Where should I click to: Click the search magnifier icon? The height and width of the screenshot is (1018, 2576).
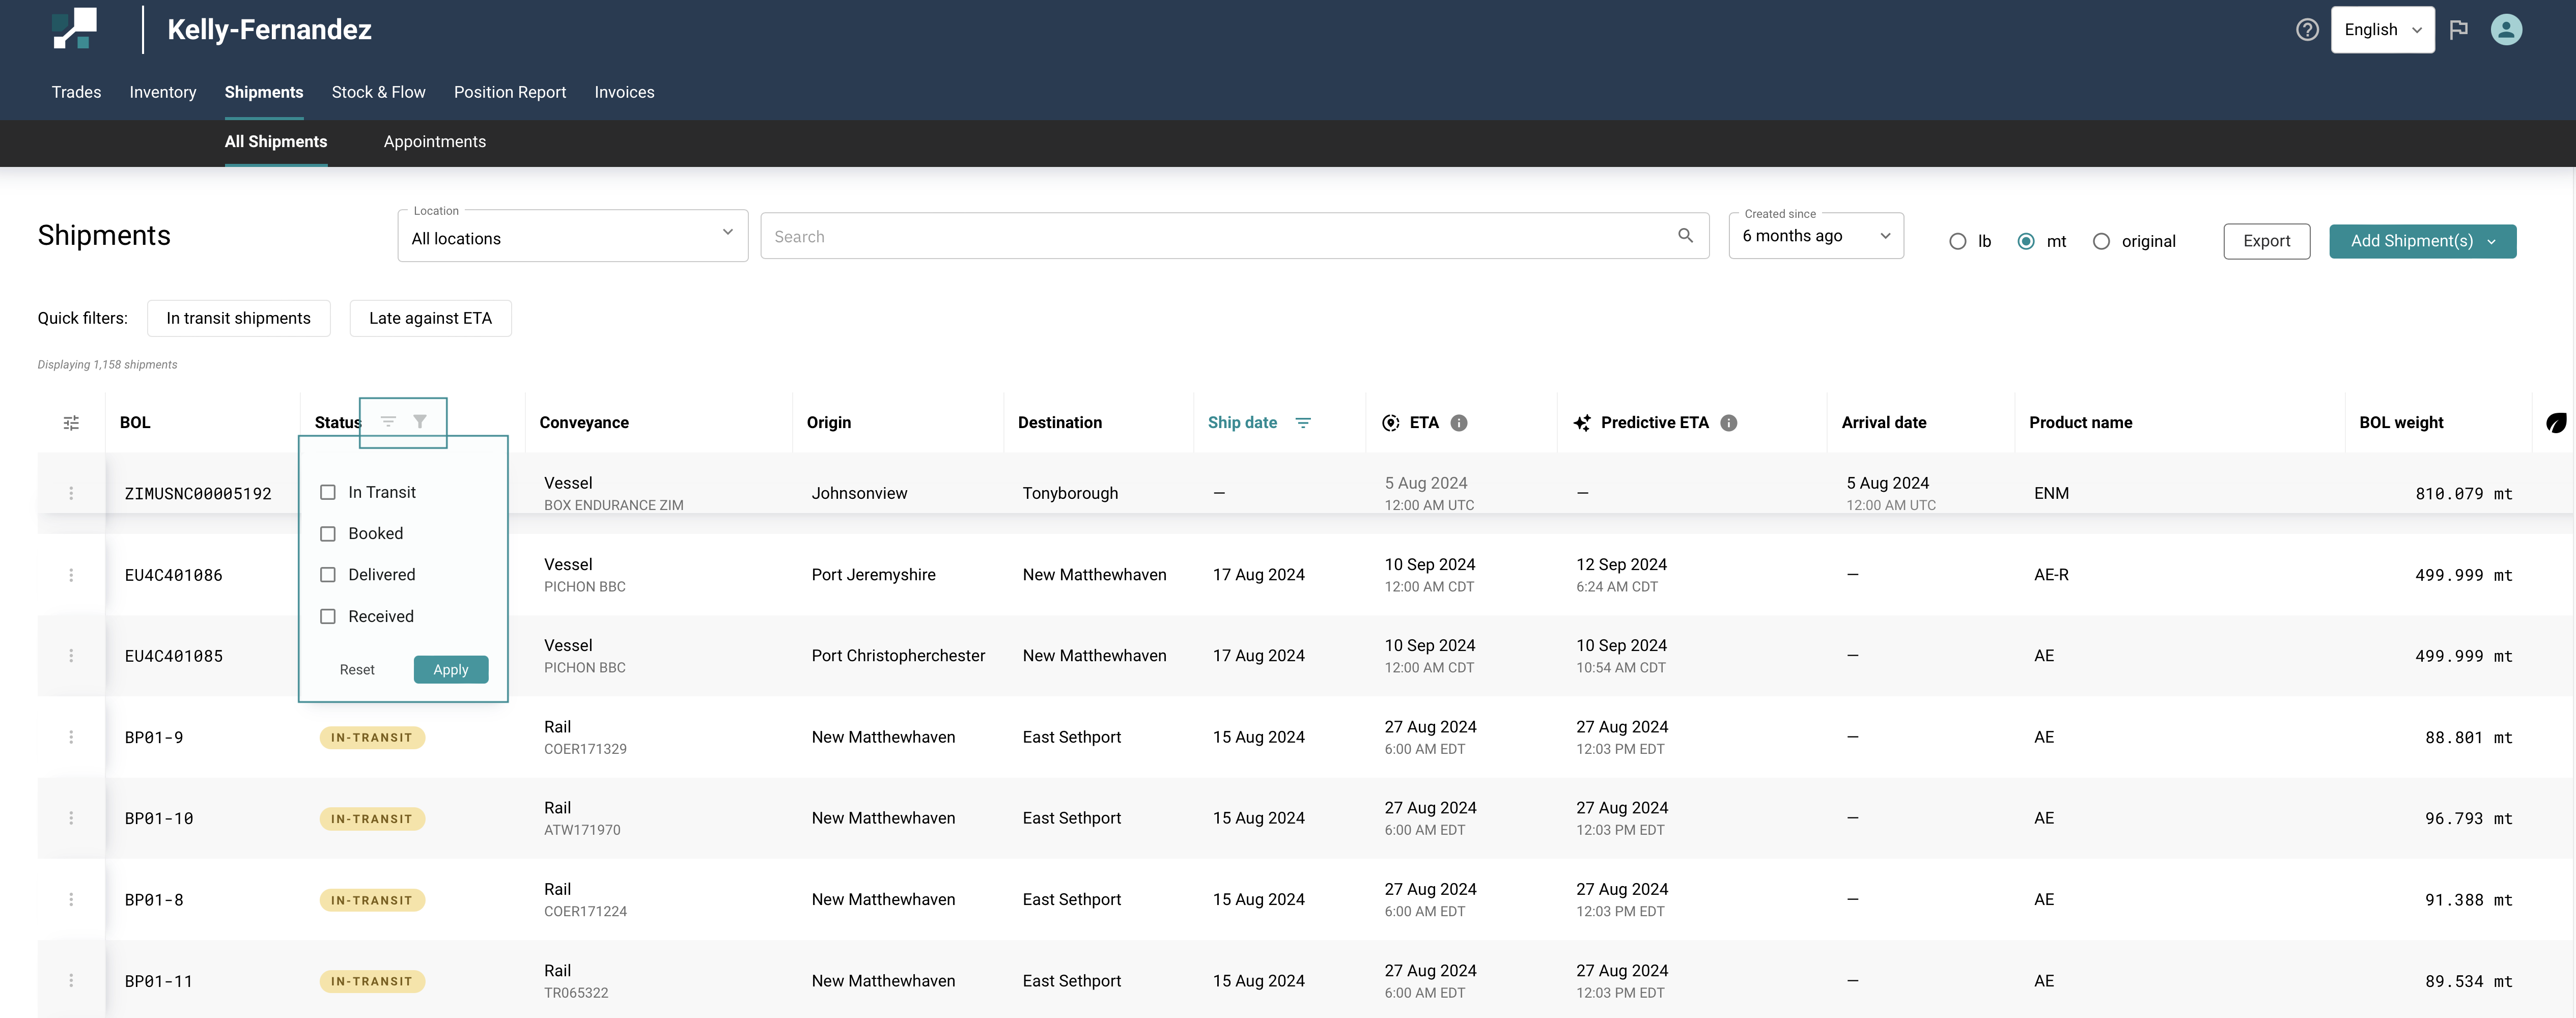coord(1685,236)
